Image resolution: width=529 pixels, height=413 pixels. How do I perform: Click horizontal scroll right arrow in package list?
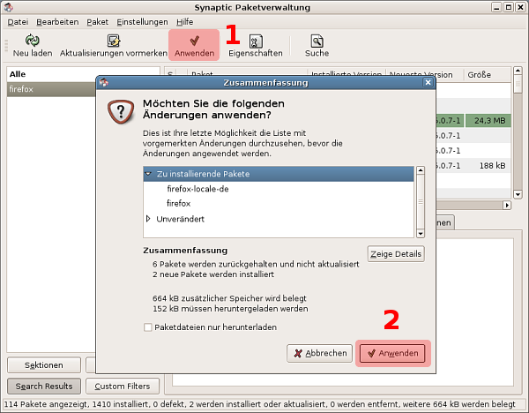click(507, 205)
